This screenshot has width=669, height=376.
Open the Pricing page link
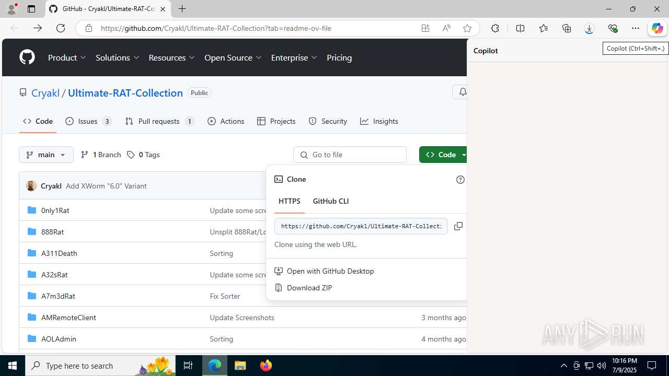[339, 57]
